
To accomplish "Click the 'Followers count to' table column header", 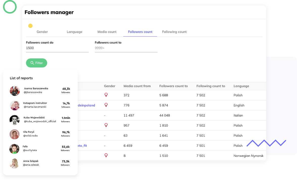I will click(x=174, y=86).
